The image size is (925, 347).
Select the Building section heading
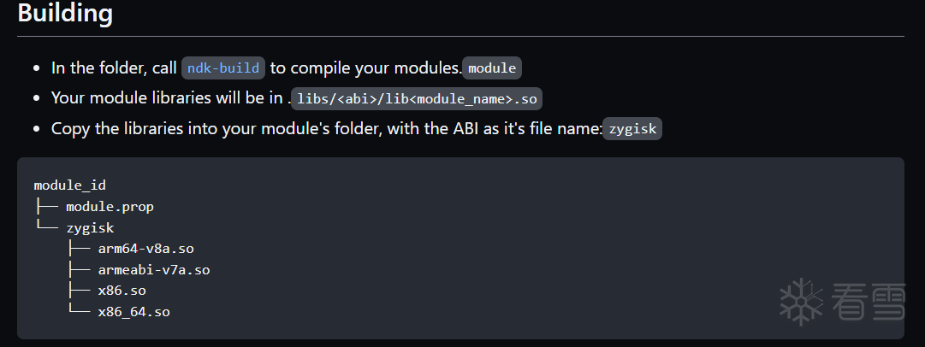pos(65,14)
